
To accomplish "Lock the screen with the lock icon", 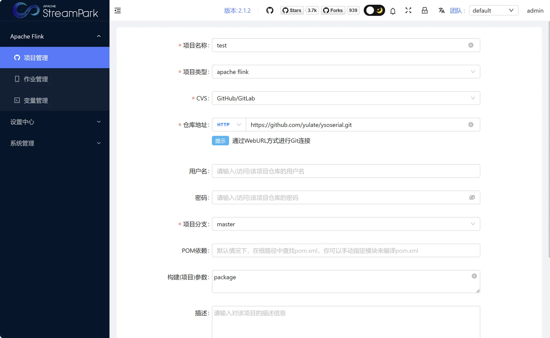I will (425, 10).
